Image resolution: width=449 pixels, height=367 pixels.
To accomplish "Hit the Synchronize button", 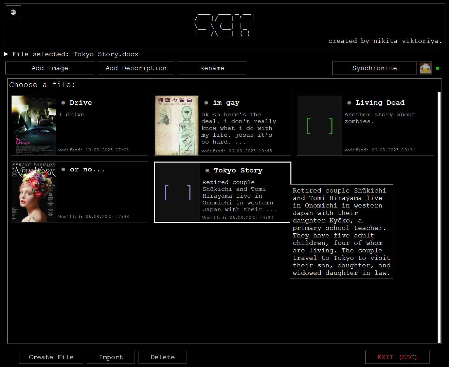I will [x=374, y=68].
